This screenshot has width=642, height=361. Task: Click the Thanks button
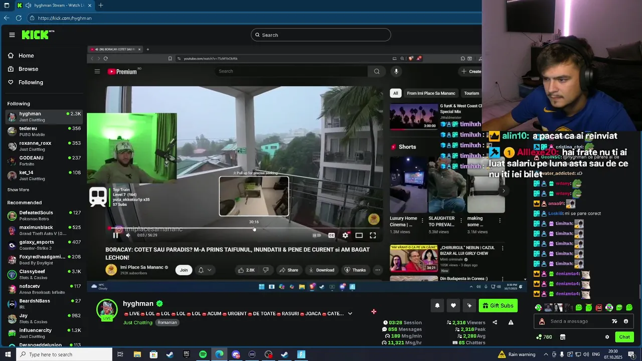[x=355, y=270]
